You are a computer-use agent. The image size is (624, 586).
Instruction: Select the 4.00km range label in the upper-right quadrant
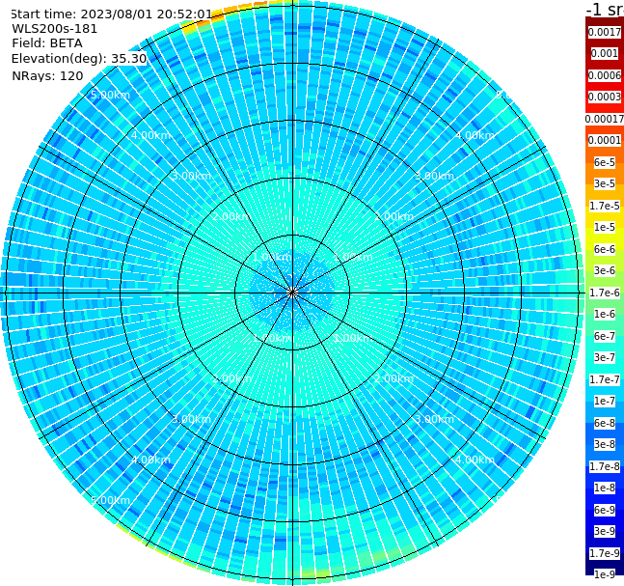pyautogui.click(x=475, y=135)
